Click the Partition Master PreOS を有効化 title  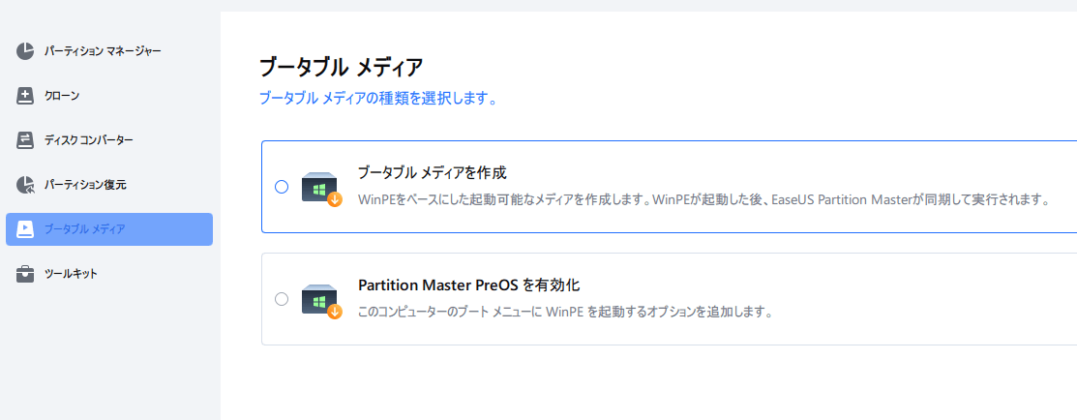pos(470,285)
